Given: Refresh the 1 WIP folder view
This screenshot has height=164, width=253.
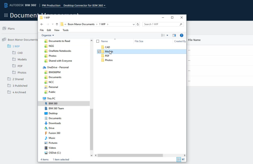Looking at the screenshot, I should click(138, 24).
